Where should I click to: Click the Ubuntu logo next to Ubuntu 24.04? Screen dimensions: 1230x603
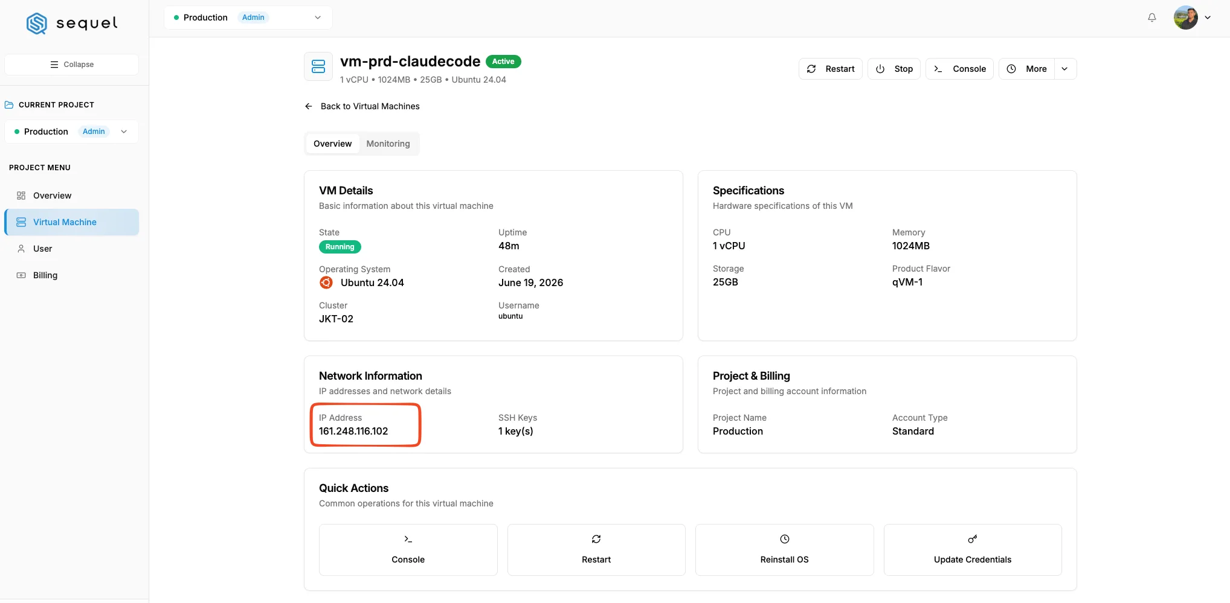(326, 282)
